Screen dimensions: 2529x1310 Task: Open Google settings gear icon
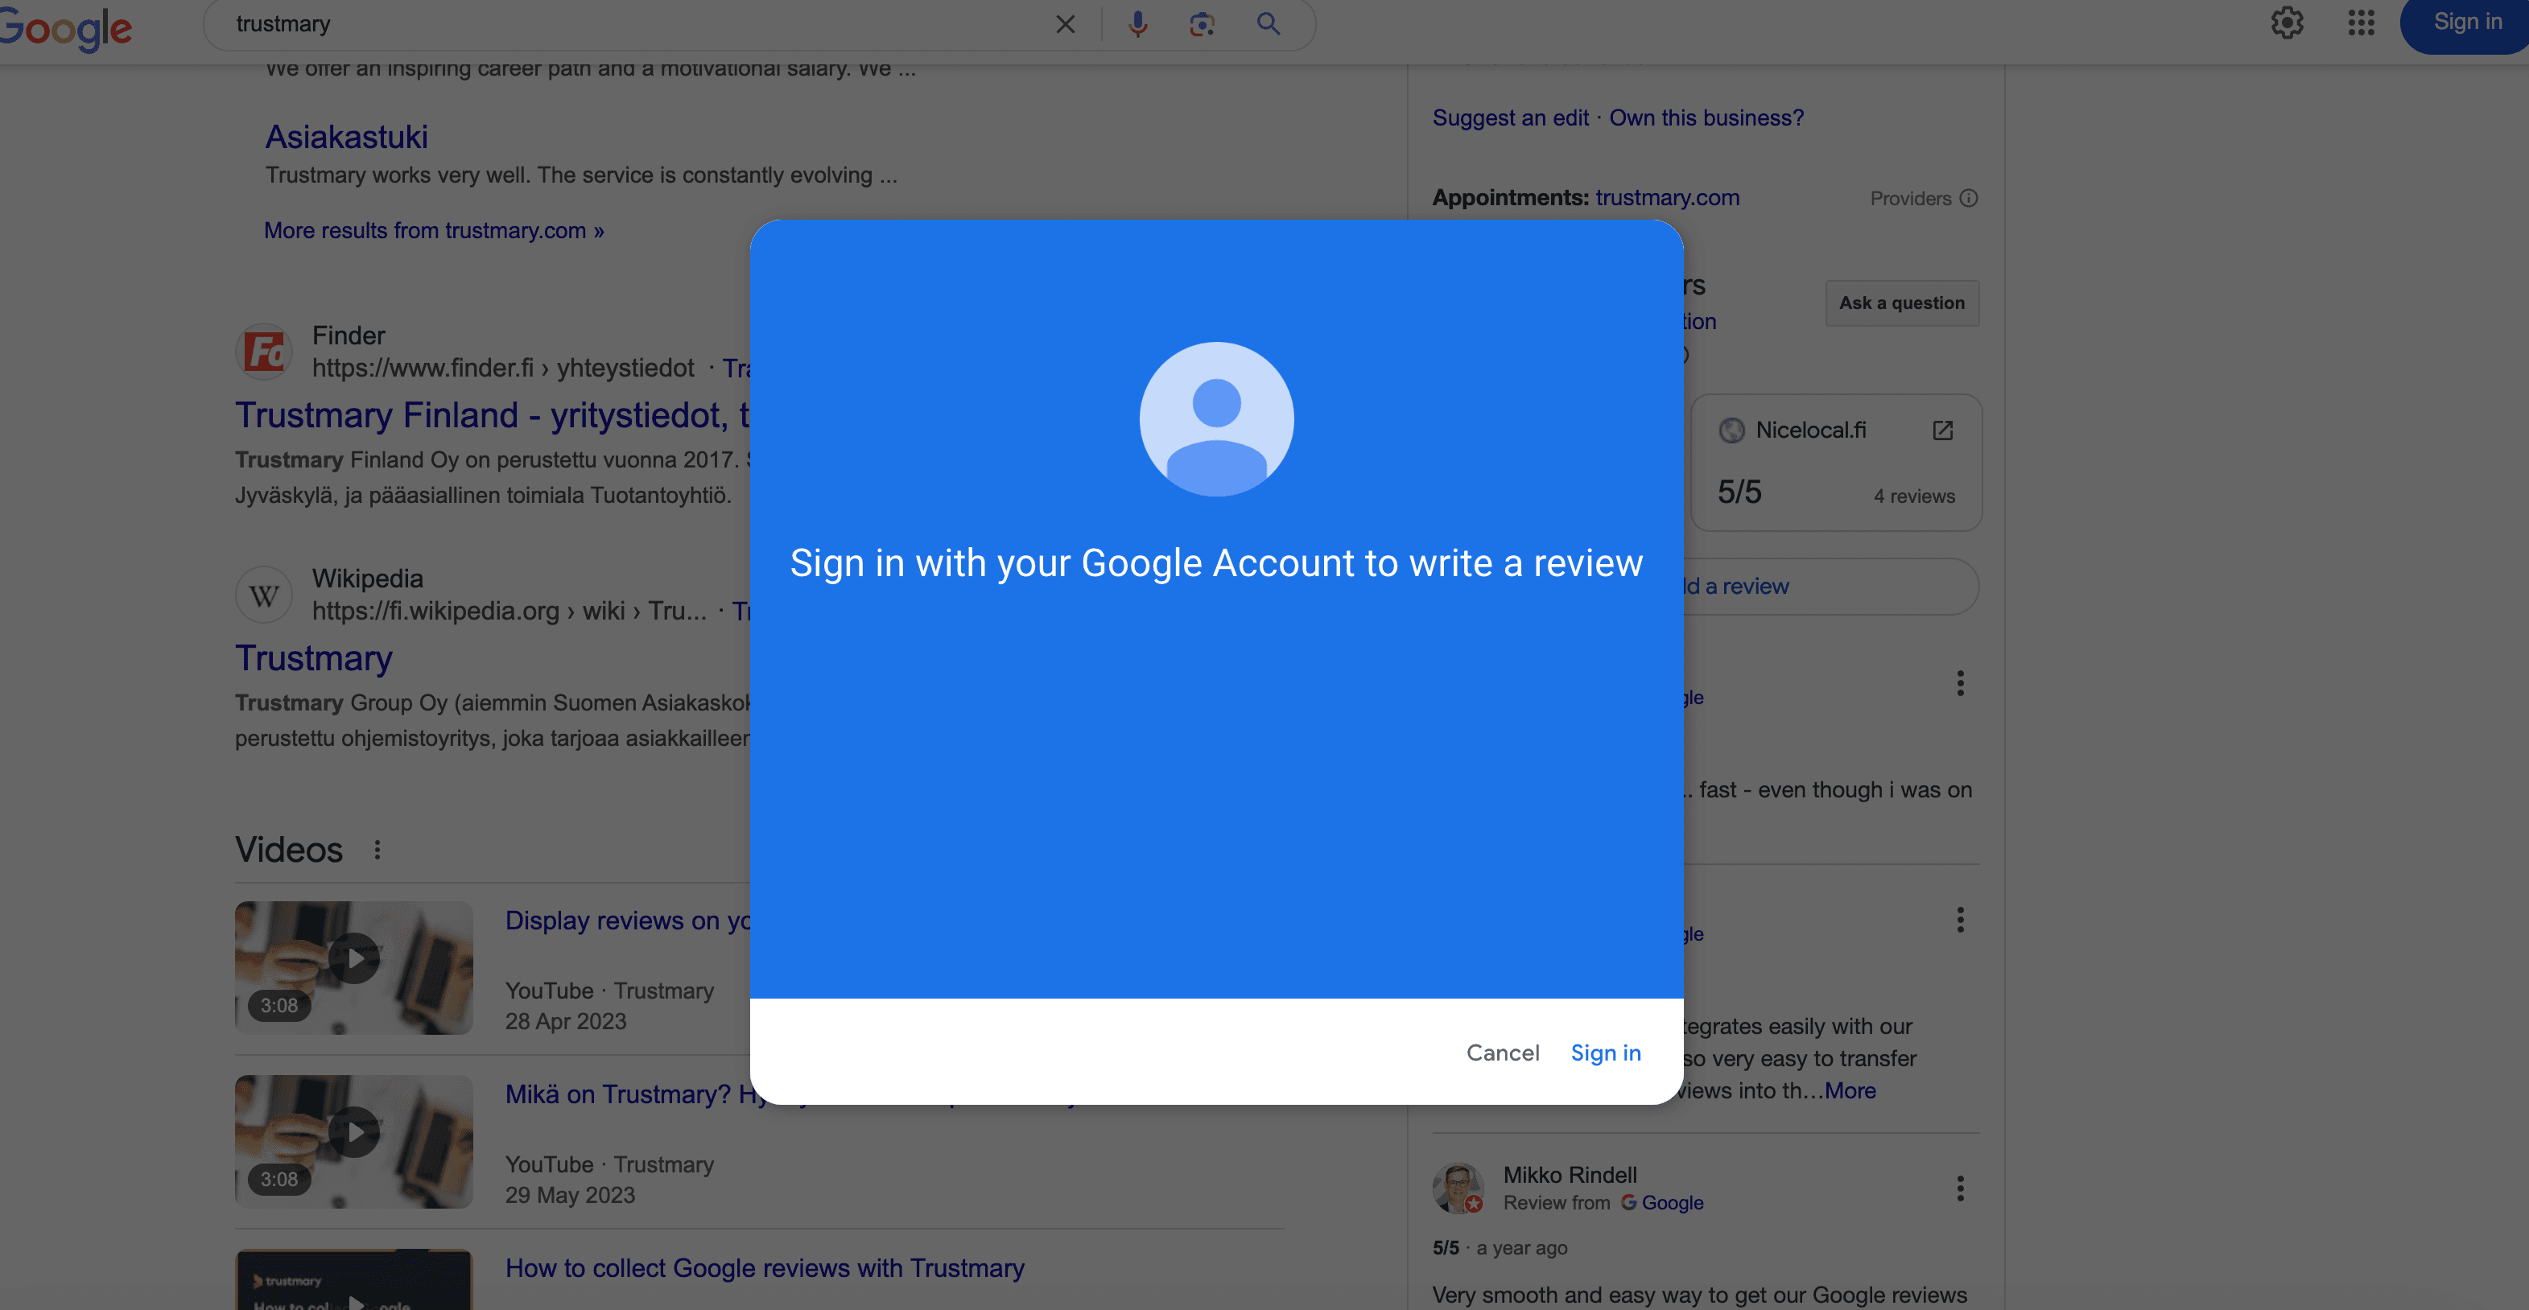[x=2288, y=23]
